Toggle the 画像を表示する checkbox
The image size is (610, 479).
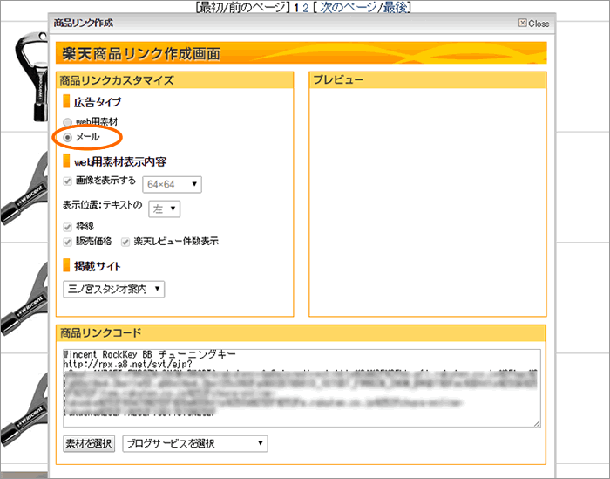68,181
